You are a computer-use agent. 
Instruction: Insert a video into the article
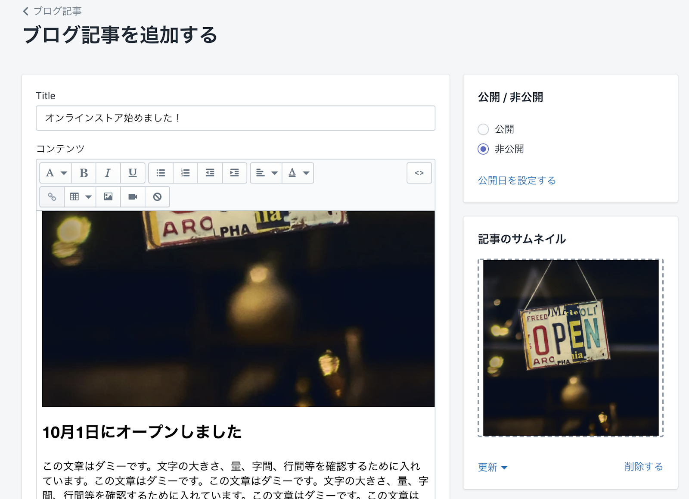pyautogui.click(x=133, y=197)
